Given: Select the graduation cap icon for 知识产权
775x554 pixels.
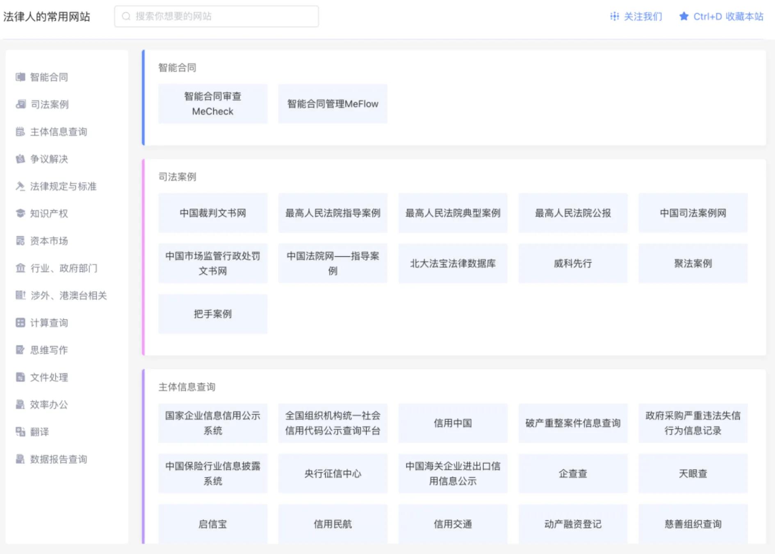Looking at the screenshot, I should pyautogui.click(x=20, y=214).
